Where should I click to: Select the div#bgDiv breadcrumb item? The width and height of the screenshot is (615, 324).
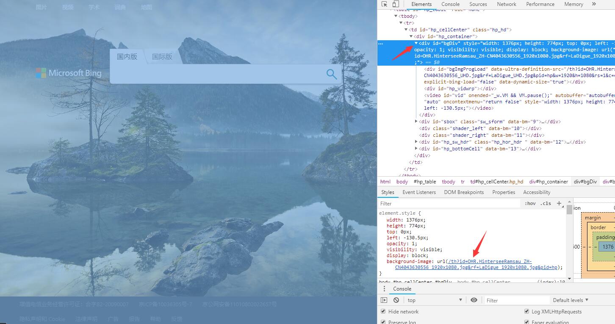585,182
